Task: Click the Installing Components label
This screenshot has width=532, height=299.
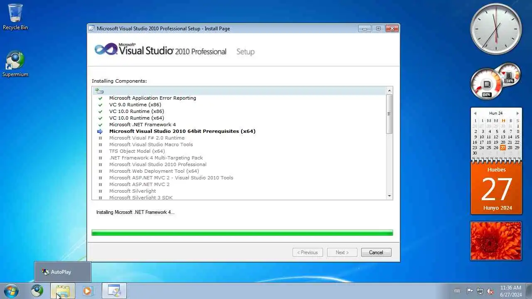Action: (x=119, y=81)
